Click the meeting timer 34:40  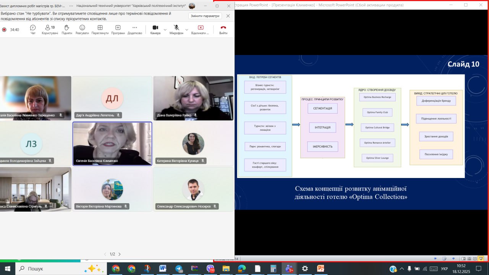(x=15, y=29)
